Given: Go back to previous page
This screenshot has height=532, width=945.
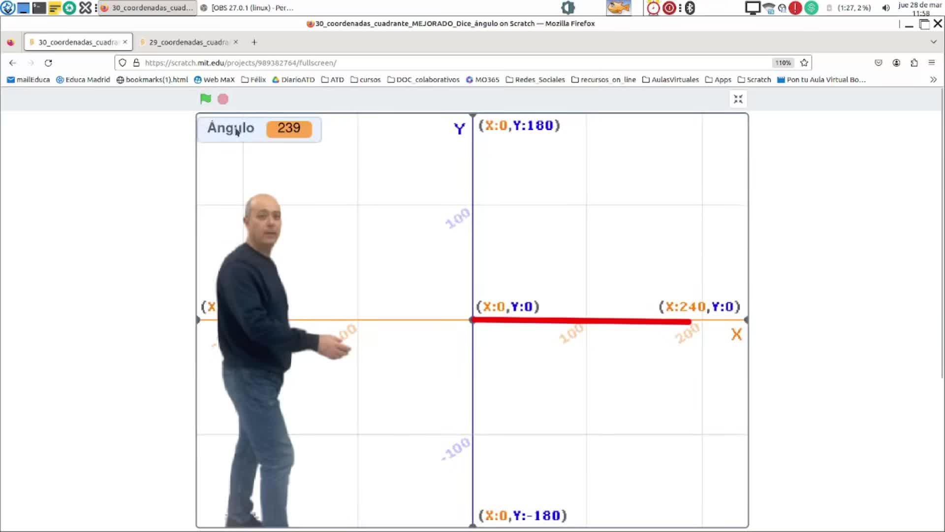Looking at the screenshot, I should click(13, 63).
